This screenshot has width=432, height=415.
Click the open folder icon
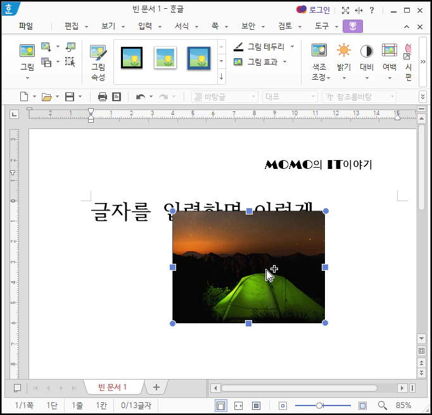pyautogui.click(x=47, y=97)
